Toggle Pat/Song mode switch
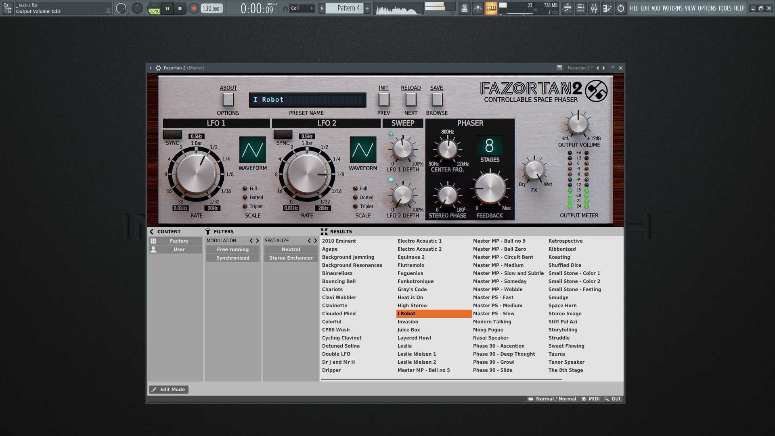 click(154, 8)
